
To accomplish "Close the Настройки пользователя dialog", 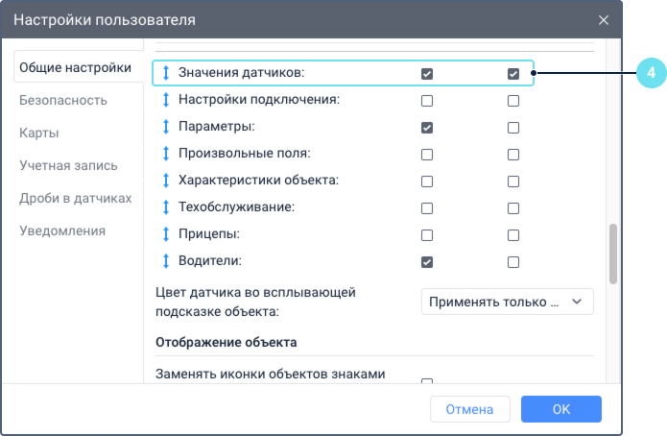I will coord(604,19).
